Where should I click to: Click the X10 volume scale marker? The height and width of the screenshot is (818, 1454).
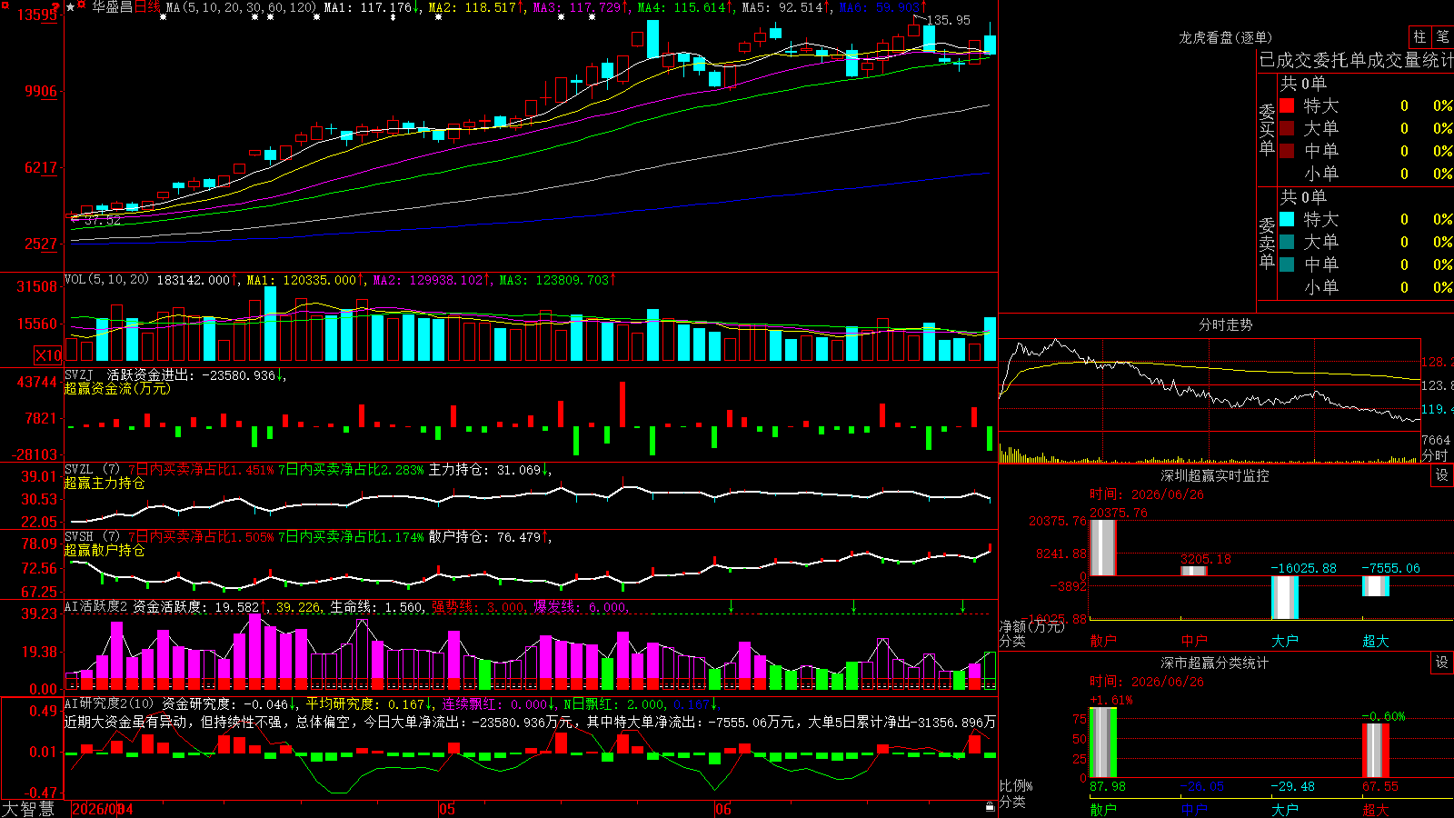click(x=48, y=355)
